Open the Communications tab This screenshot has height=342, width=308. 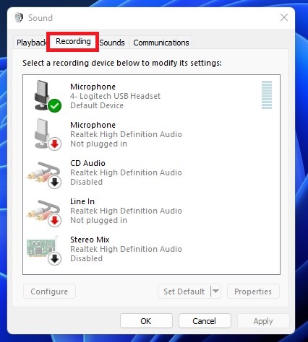point(161,43)
